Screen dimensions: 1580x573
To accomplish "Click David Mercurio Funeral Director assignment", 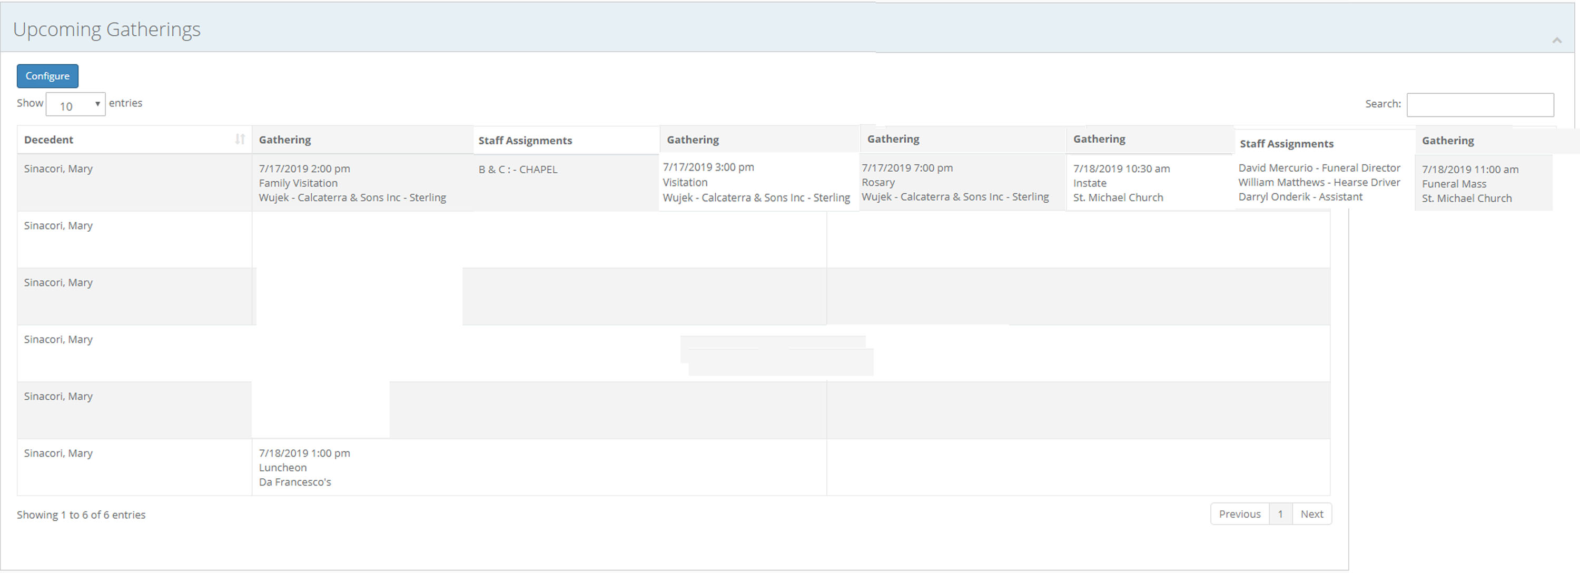I will click(1319, 167).
